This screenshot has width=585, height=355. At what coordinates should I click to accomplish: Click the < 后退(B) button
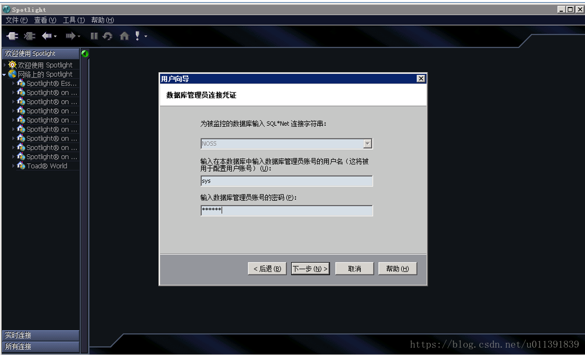(267, 268)
